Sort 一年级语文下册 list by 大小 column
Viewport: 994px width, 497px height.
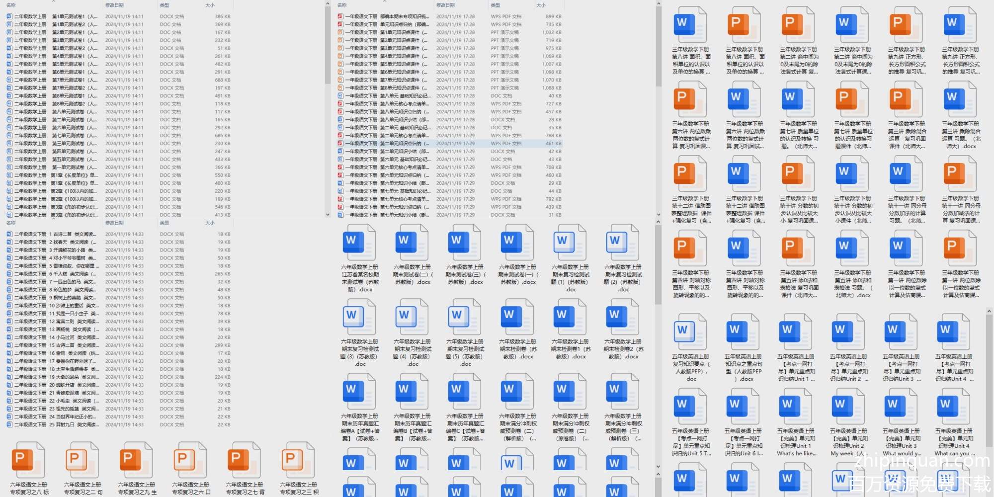click(x=541, y=5)
